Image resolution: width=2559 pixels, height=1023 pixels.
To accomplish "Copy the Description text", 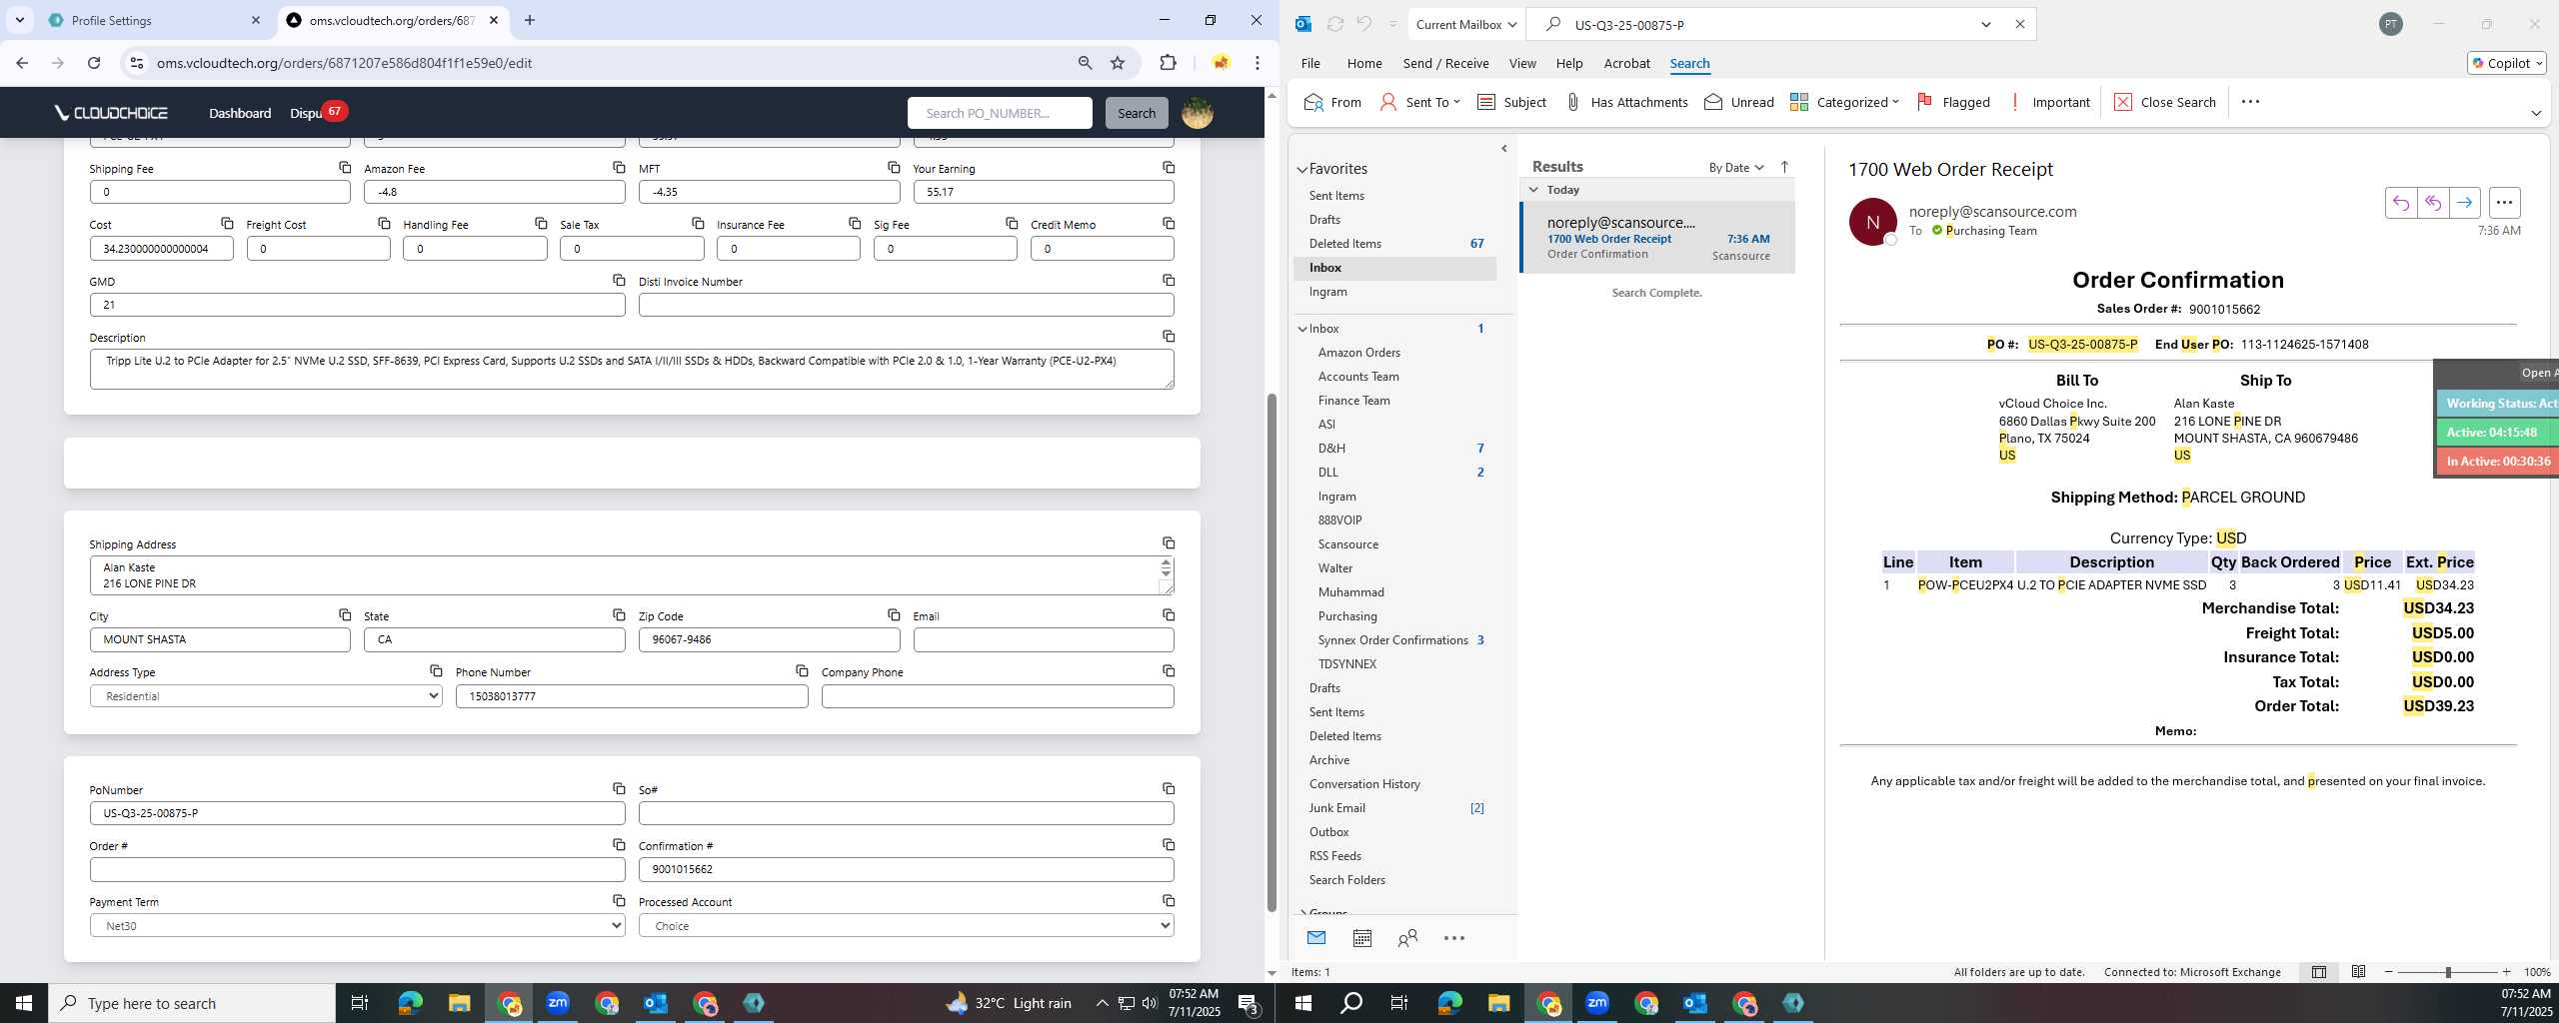I will 1169,336.
